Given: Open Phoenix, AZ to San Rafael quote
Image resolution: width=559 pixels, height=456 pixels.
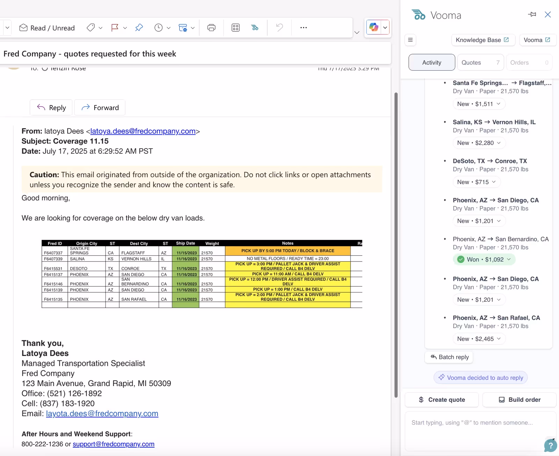Looking at the screenshot, I should (496, 318).
